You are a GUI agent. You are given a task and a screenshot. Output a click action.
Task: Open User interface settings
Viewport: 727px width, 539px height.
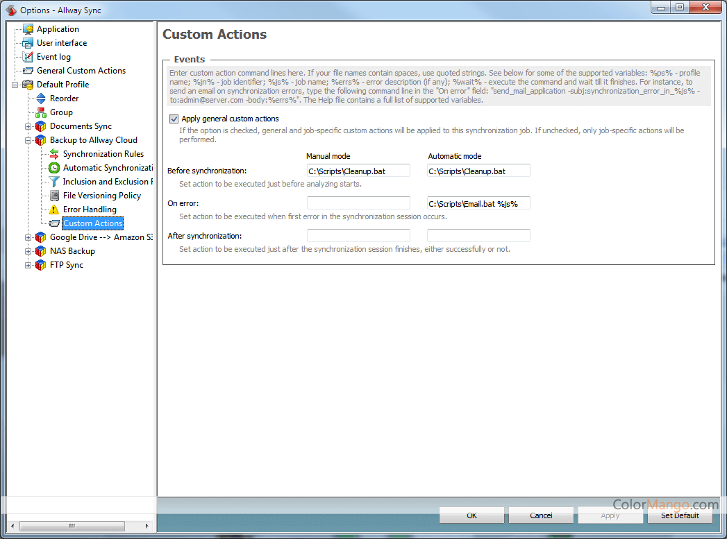tap(62, 43)
